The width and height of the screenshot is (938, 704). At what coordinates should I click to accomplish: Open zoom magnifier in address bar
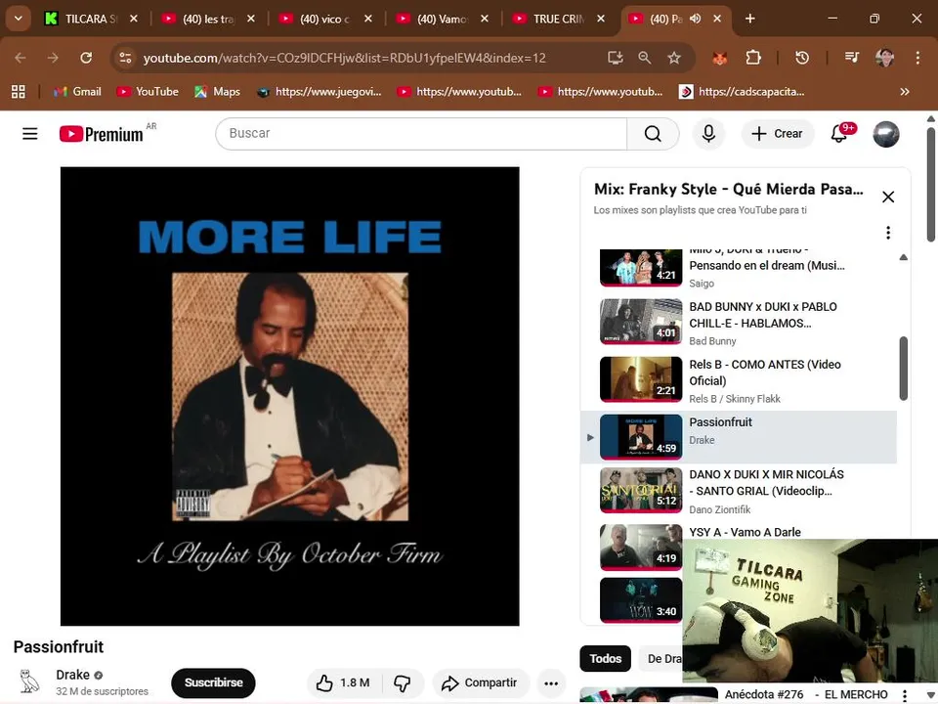tap(644, 58)
